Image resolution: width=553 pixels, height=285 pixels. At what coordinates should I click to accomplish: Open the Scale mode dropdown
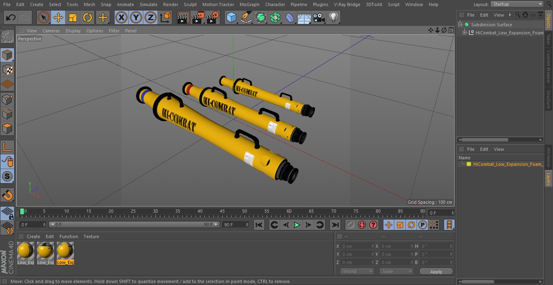pos(396,271)
